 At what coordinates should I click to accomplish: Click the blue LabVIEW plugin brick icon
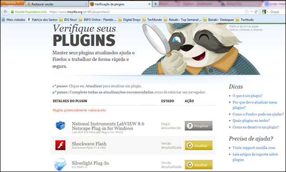point(60,125)
